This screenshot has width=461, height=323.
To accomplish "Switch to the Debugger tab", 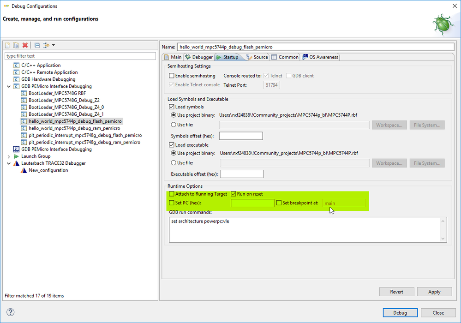I will (199, 57).
